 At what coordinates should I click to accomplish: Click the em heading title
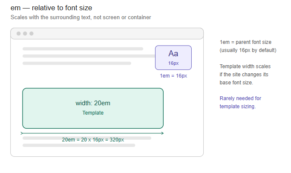52,8
